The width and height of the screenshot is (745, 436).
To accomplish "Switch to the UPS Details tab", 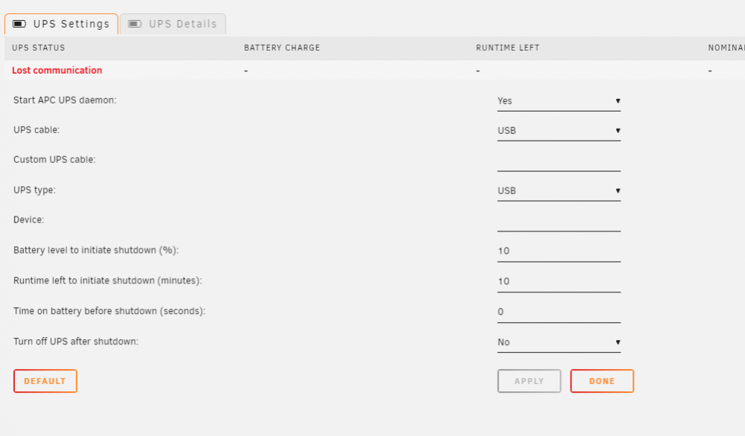I will (x=173, y=24).
